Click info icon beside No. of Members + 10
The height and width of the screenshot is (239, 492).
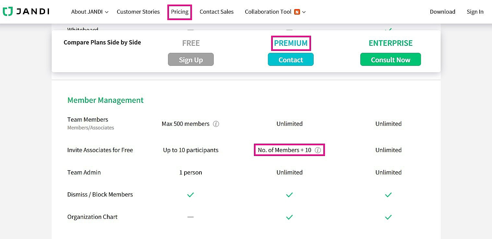click(318, 150)
